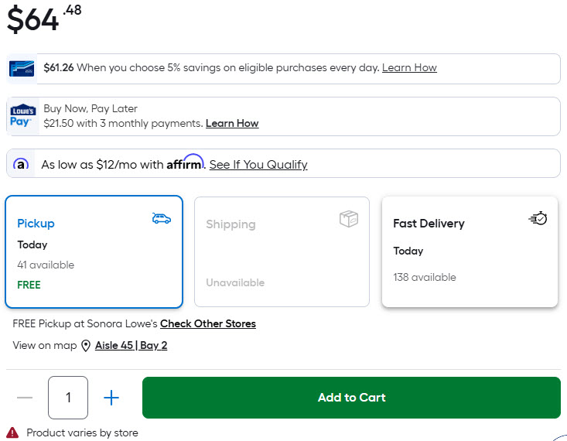
Task: Click the Lowe's Pay logo icon
Action: coord(22,116)
